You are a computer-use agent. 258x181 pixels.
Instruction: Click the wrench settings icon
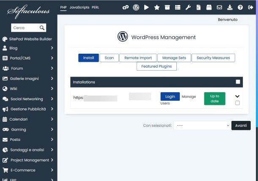pos(188,8)
